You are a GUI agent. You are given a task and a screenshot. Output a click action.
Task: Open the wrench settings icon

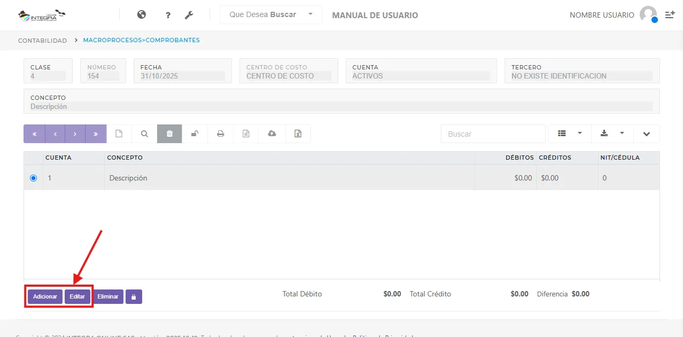[189, 14]
